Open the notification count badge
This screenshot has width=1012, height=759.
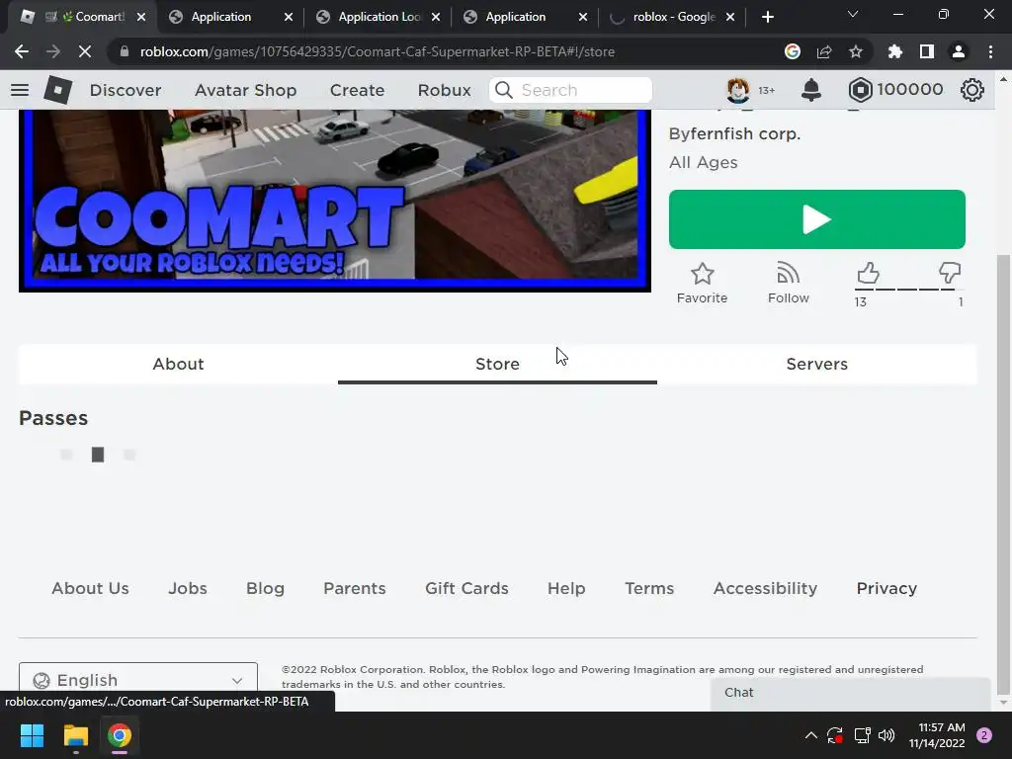[x=984, y=735]
